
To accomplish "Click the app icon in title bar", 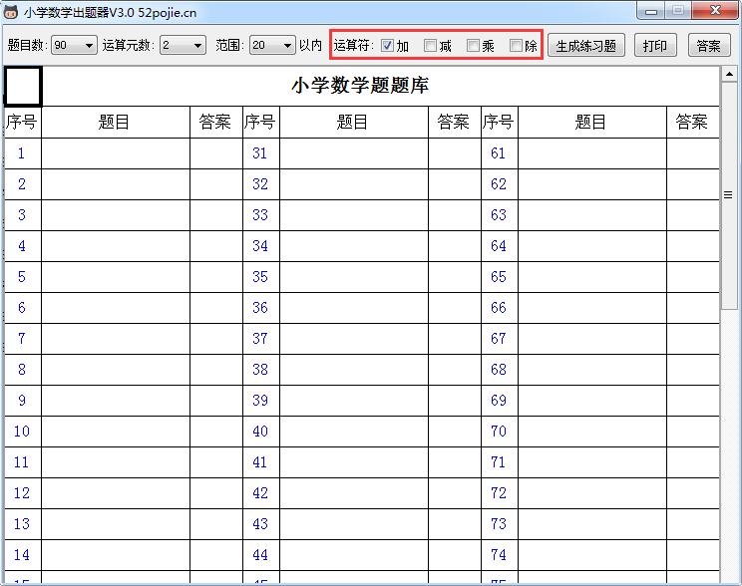I will point(12,12).
